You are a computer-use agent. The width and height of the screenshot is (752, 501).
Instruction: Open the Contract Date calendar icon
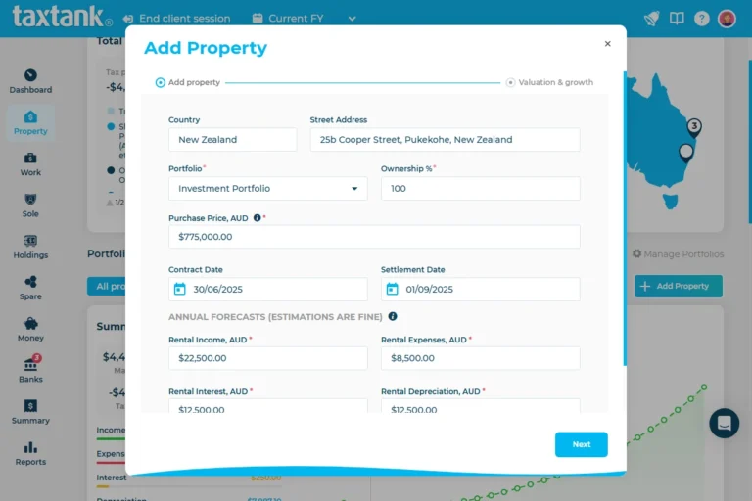click(179, 289)
